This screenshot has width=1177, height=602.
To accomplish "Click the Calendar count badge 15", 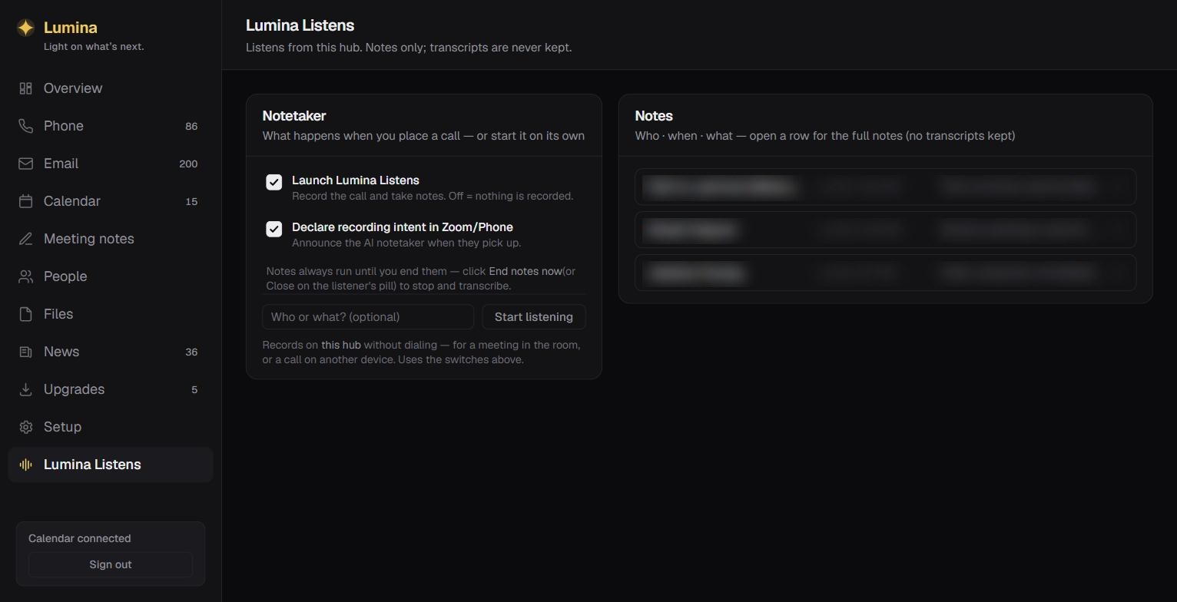I will pos(191,201).
